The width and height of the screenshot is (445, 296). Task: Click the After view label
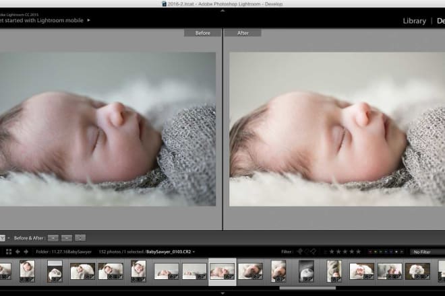click(x=243, y=33)
